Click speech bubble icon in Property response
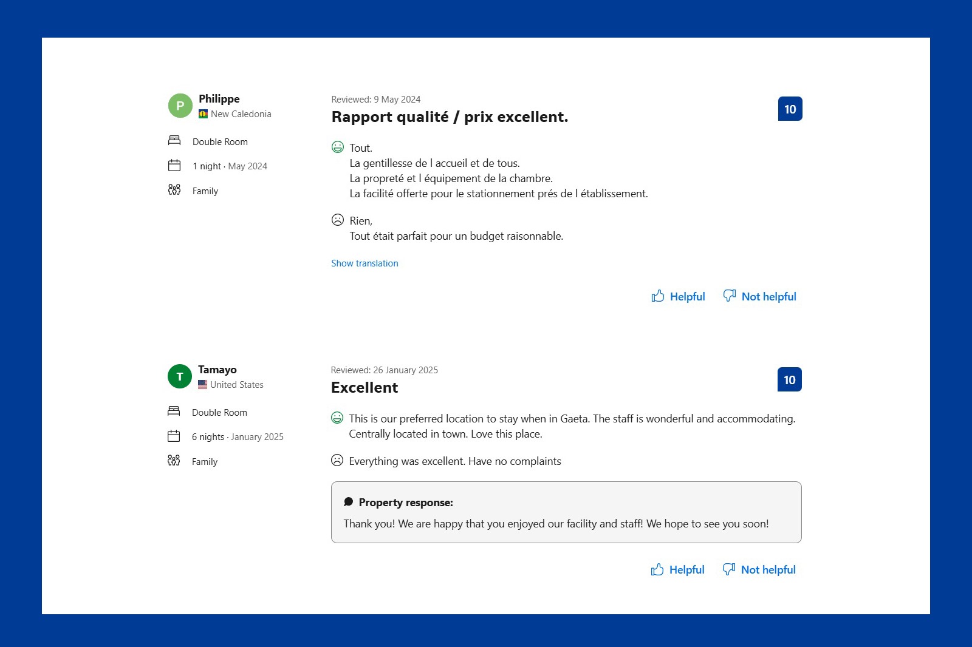The height and width of the screenshot is (647, 972). point(348,502)
